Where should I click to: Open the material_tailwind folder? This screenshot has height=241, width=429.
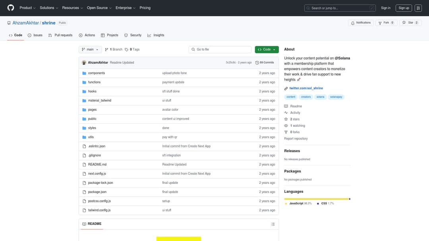[x=100, y=100]
